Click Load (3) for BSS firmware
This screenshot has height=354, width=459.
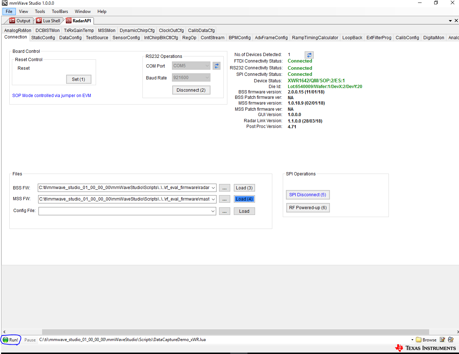point(244,188)
